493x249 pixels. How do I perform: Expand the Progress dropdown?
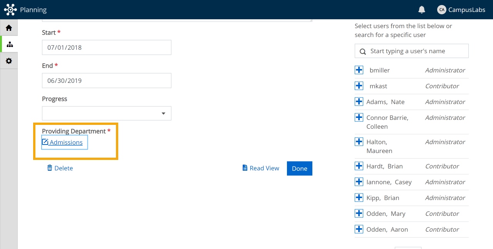pos(107,113)
